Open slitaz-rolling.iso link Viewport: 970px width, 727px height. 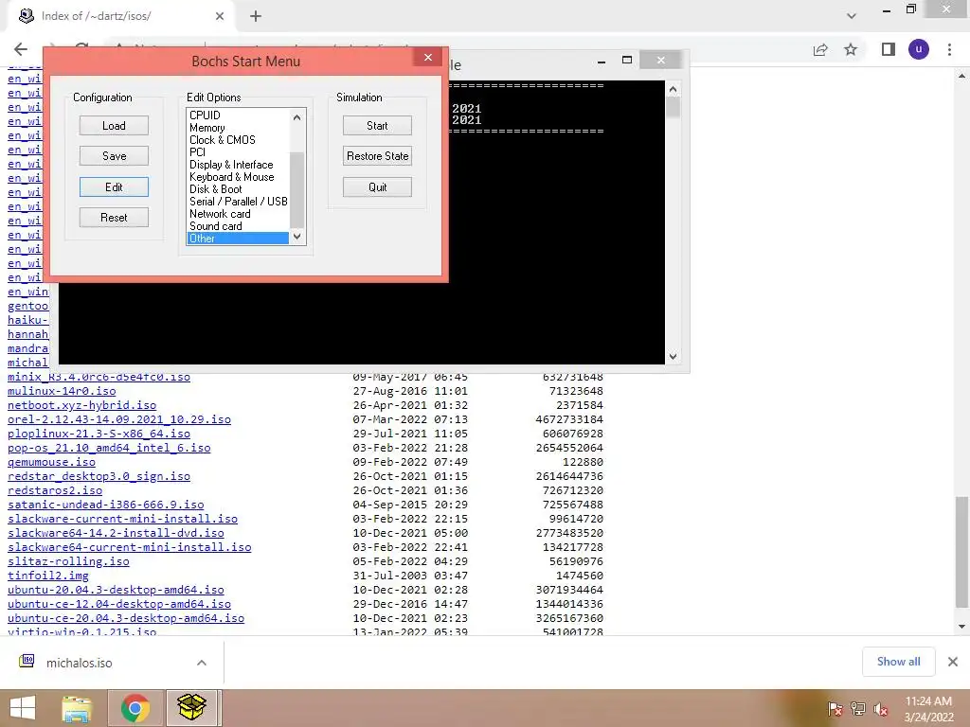click(x=68, y=561)
